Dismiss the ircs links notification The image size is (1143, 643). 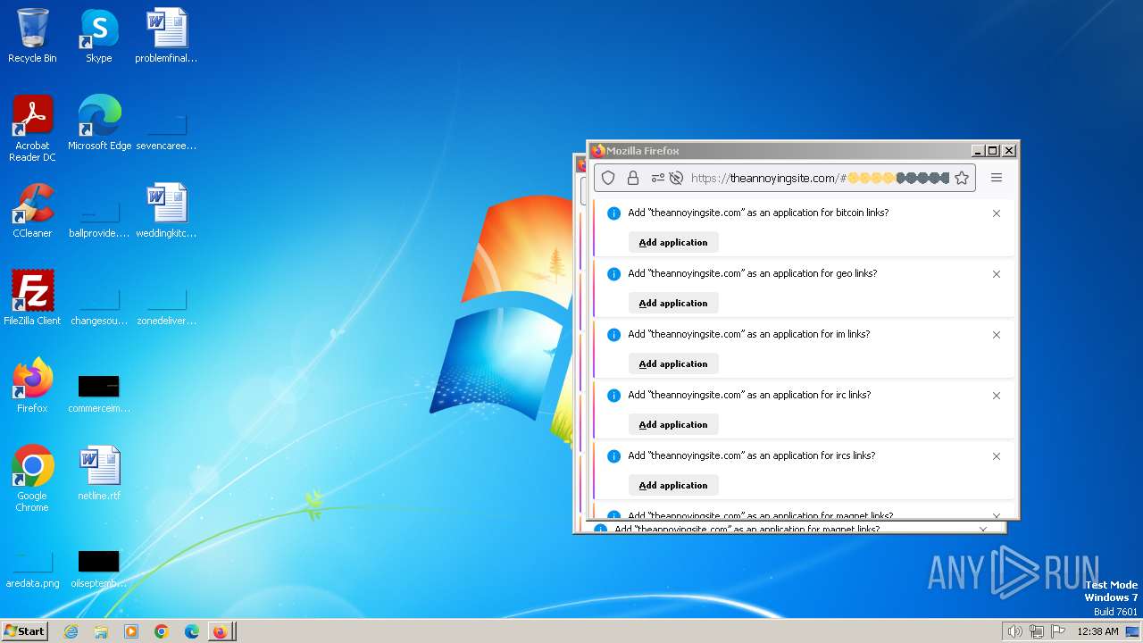[x=997, y=456]
